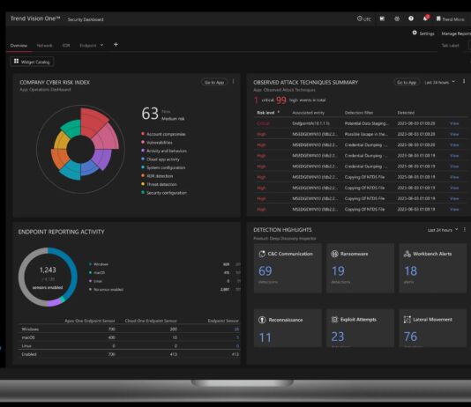The height and width of the screenshot is (407, 471).
Task: Click No sensor enabled legend entry
Action: (x=107, y=290)
